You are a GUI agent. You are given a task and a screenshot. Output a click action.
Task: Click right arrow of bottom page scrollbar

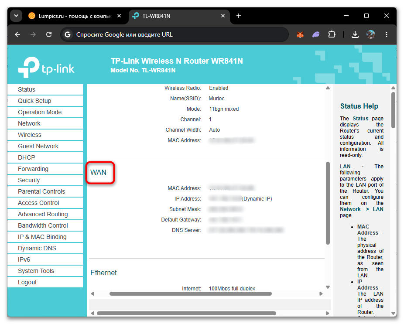coord(328,313)
